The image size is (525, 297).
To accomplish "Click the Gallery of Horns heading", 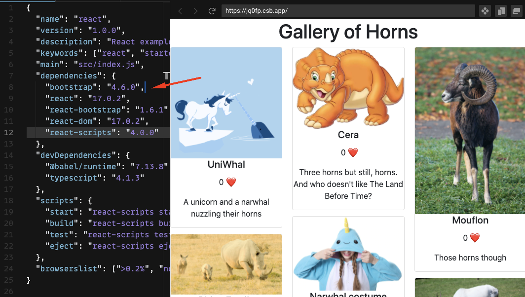I will 348,32.
